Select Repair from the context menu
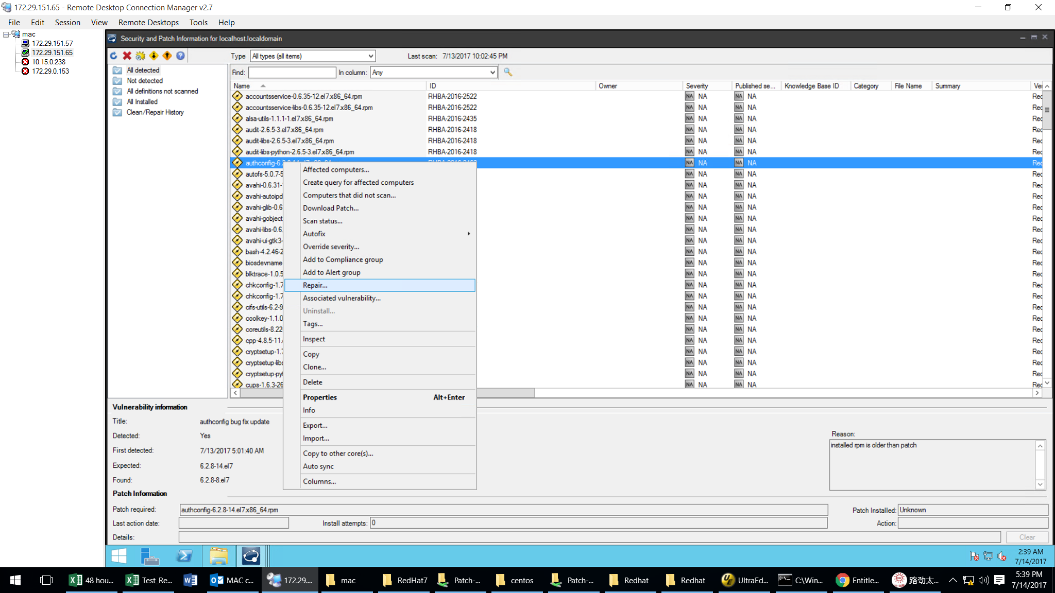This screenshot has width=1055, height=593. pos(316,285)
